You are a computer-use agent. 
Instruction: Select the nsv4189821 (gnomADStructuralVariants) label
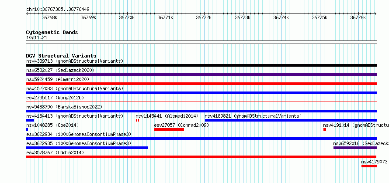coord(254,116)
